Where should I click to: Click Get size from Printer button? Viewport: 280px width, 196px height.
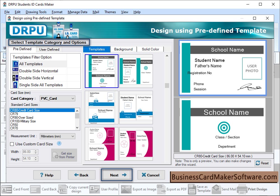point(64,155)
